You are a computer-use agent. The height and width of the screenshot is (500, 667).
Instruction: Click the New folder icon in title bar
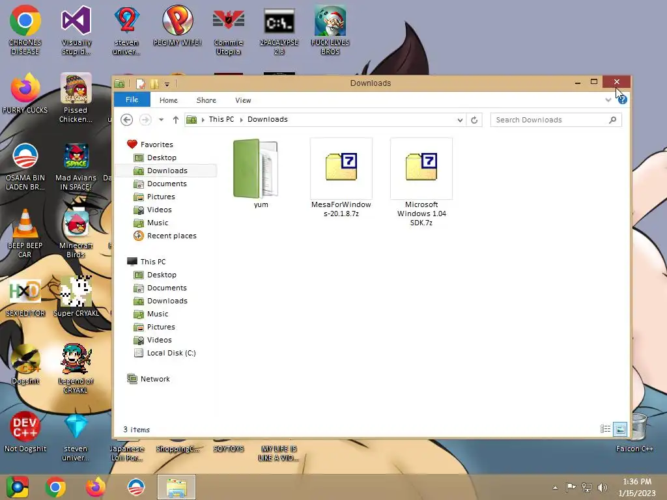click(x=154, y=84)
